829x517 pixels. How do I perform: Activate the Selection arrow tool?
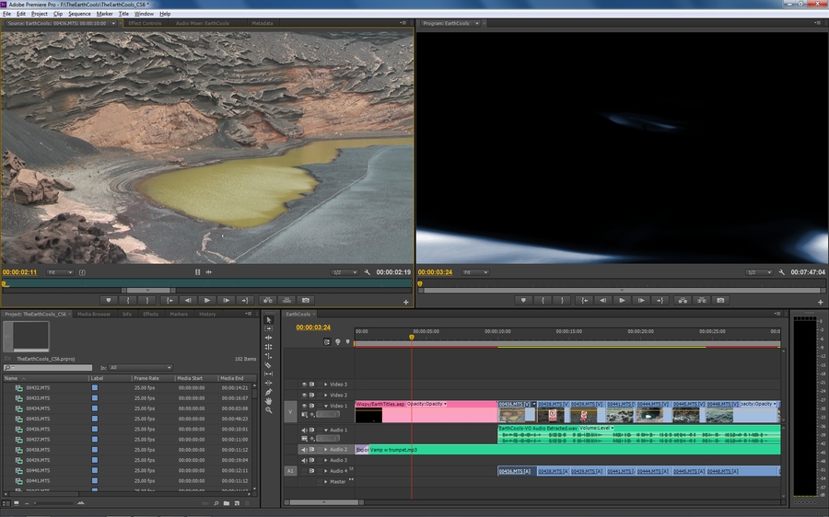tap(268, 319)
